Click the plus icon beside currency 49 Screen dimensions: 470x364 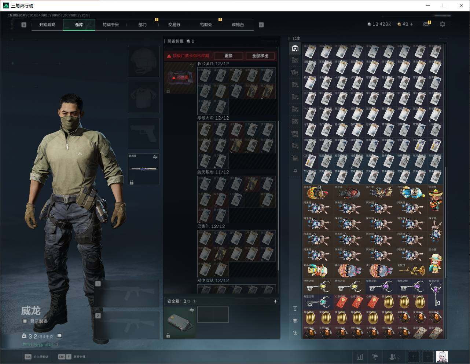(x=412, y=24)
